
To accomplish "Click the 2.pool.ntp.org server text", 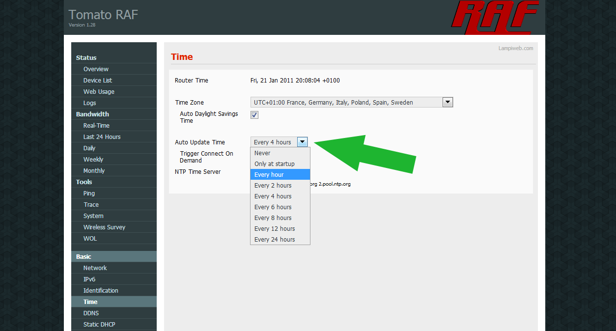I will 335,184.
